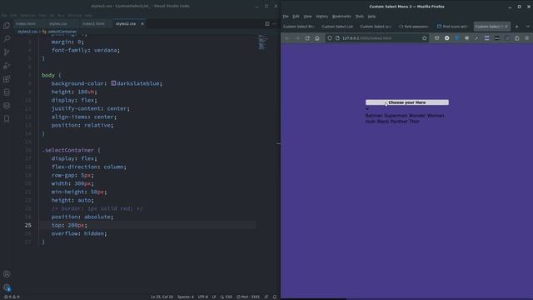Image resolution: width=533 pixels, height=300 pixels.
Task: Open Firefox Edit menu
Action: 296,17
